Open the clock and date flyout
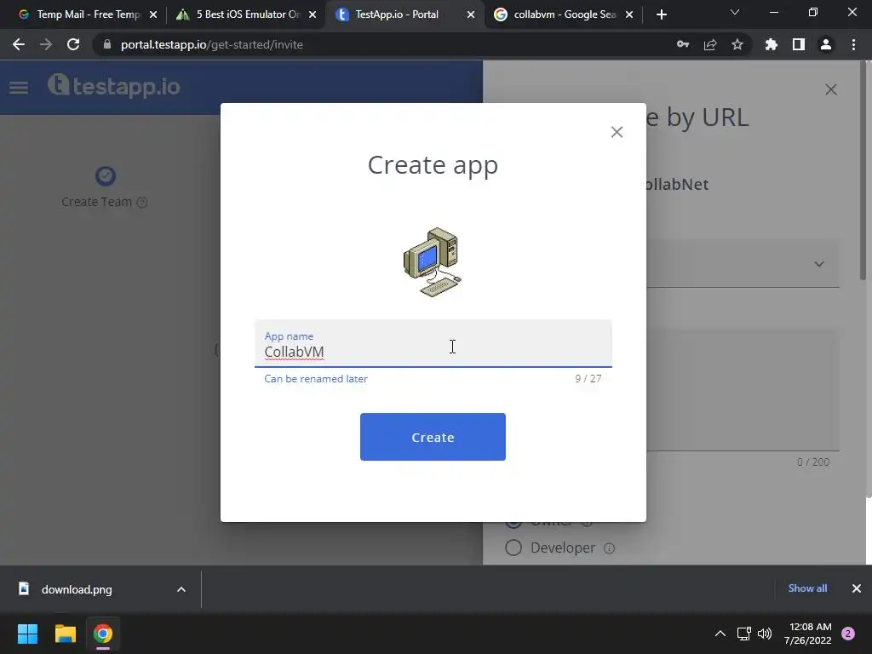The width and height of the screenshot is (872, 654). [x=808, y=634]
